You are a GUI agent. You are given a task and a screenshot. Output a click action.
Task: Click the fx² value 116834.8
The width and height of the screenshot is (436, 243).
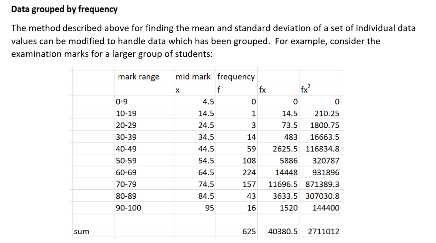click(323, 149)
